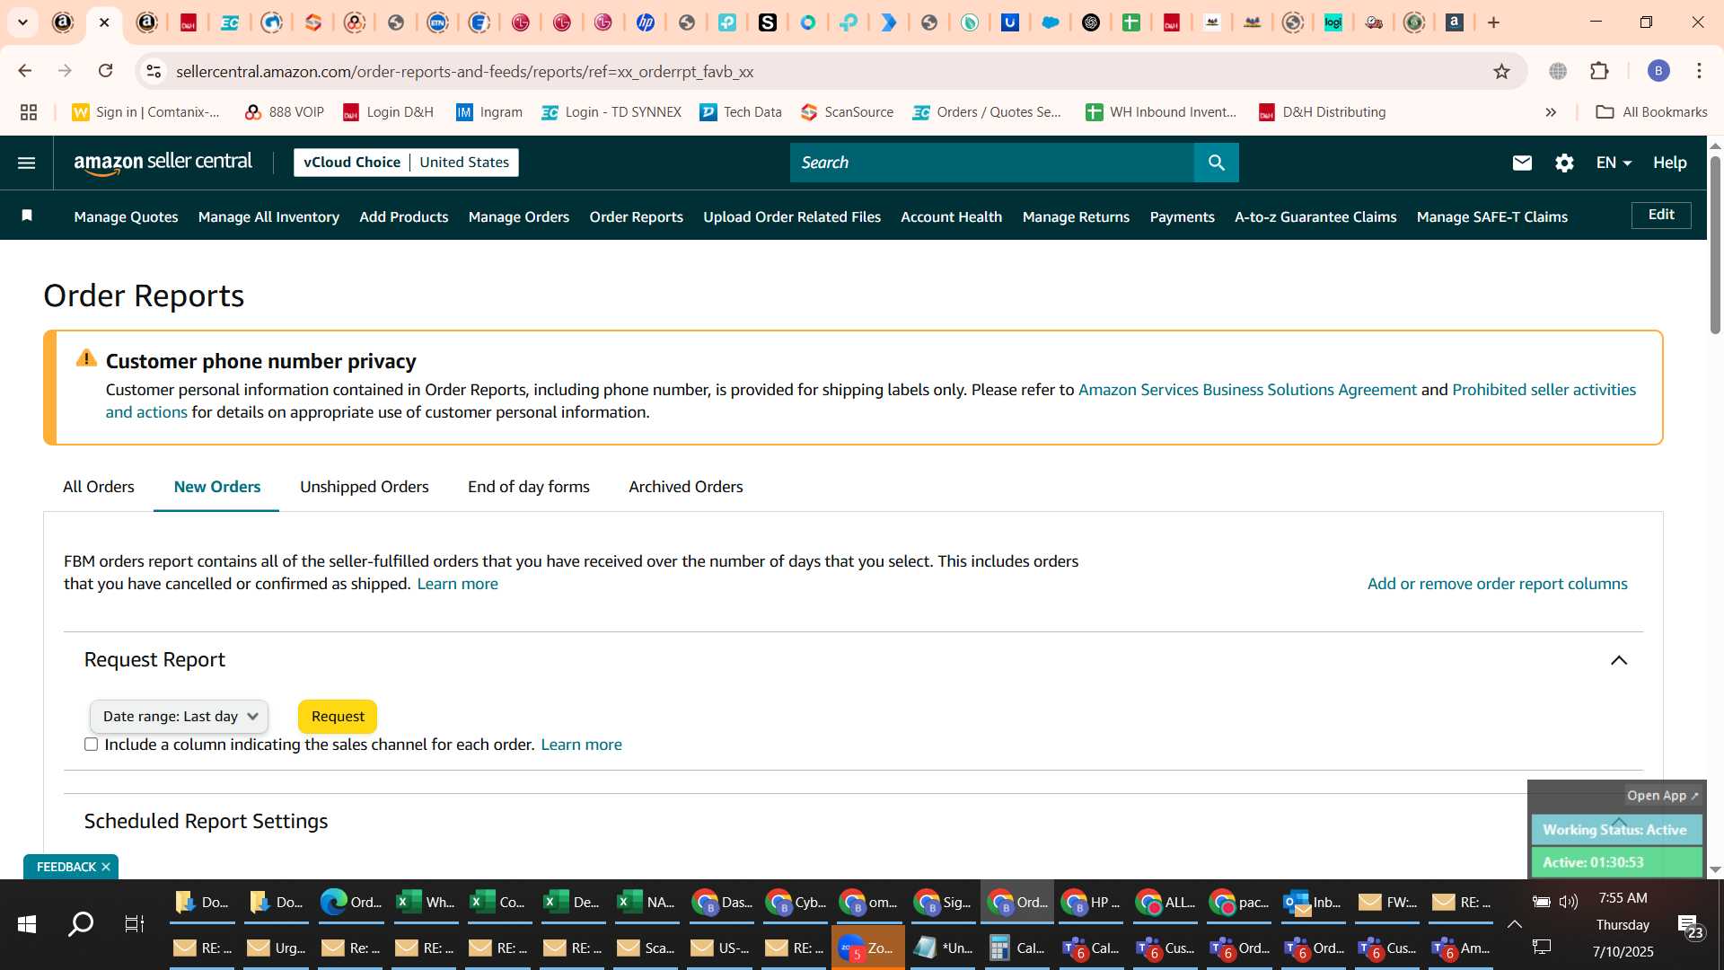The image size is (1724, 970).
Task: Click the Edit button in the nav bar
Action: (x=1661, y=215)
